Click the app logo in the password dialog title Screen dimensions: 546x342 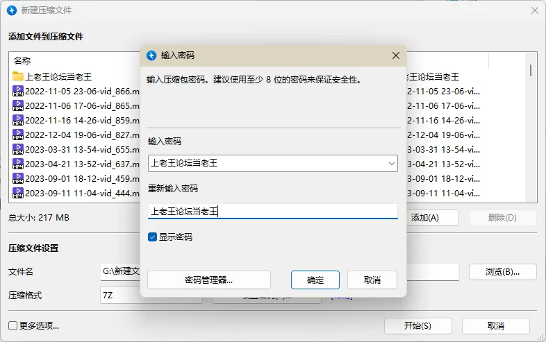point(151,55)
